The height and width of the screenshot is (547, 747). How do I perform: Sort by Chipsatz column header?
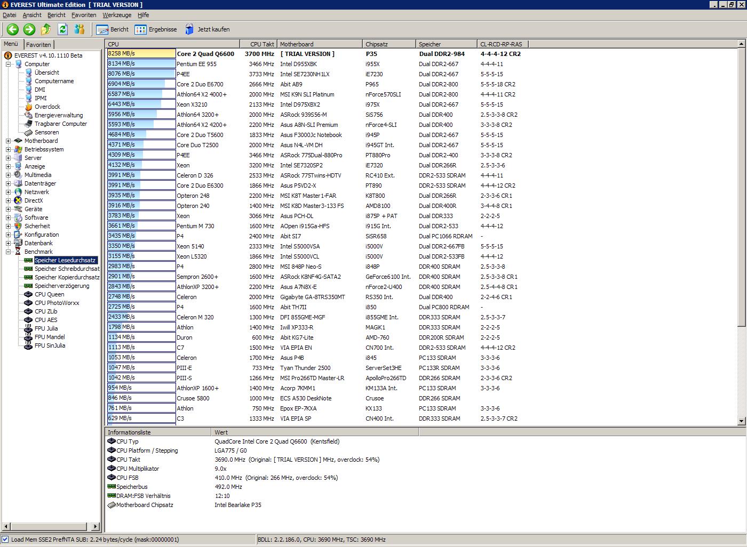click(389, 44)
